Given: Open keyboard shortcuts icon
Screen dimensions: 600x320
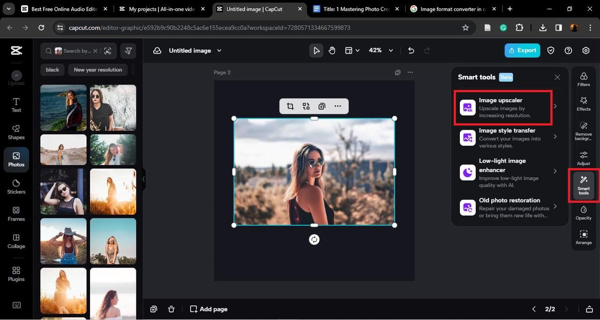Looking at the screenshot, I should [16, 305].
